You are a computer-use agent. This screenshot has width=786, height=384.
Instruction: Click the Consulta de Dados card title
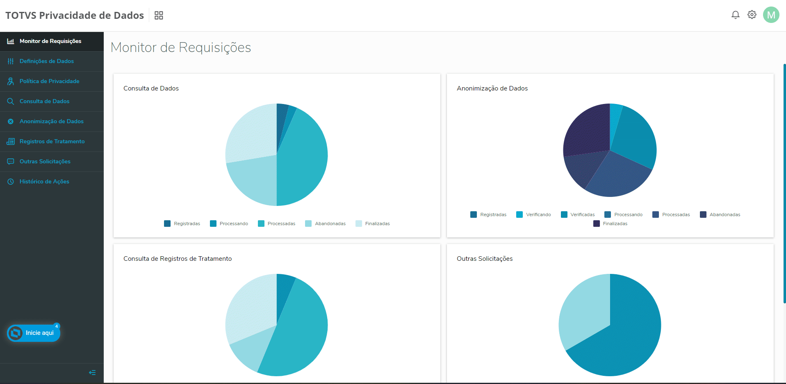(x=151, y=88)
